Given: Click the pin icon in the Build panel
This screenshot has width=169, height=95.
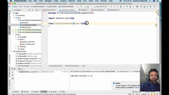Looking at the screenshot, I should (12, 75).
